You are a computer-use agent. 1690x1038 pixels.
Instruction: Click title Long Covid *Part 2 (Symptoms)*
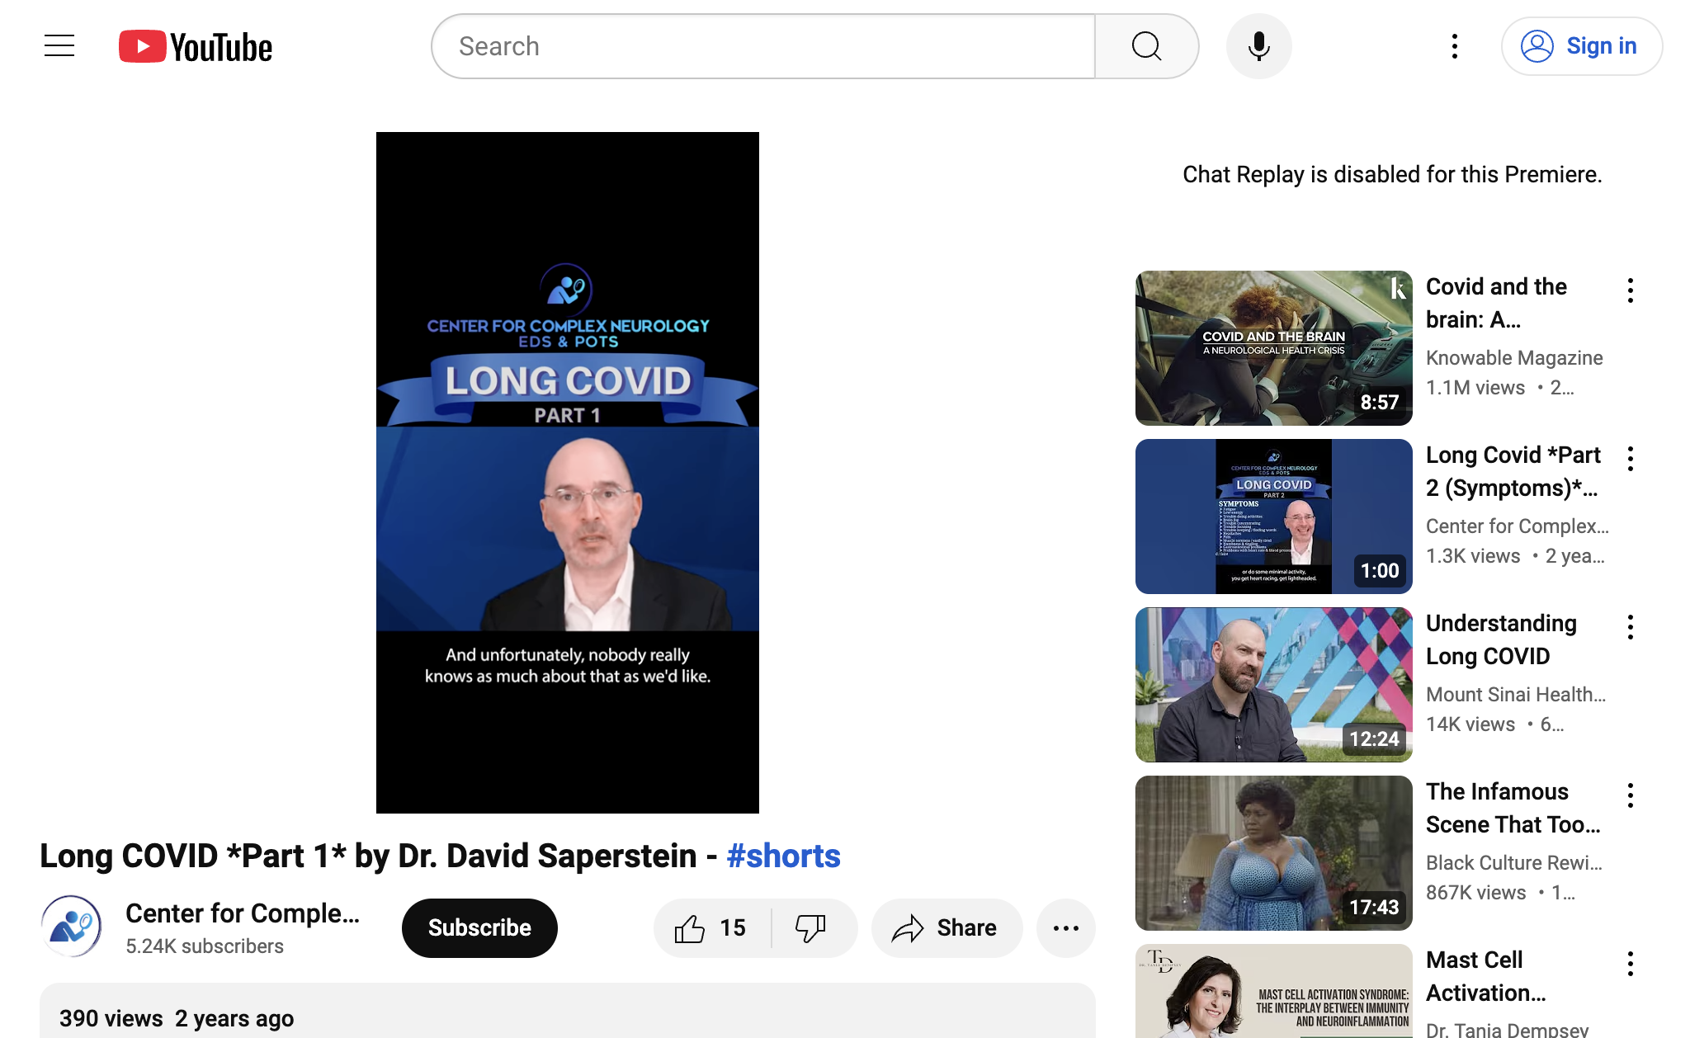(1513, 471)
